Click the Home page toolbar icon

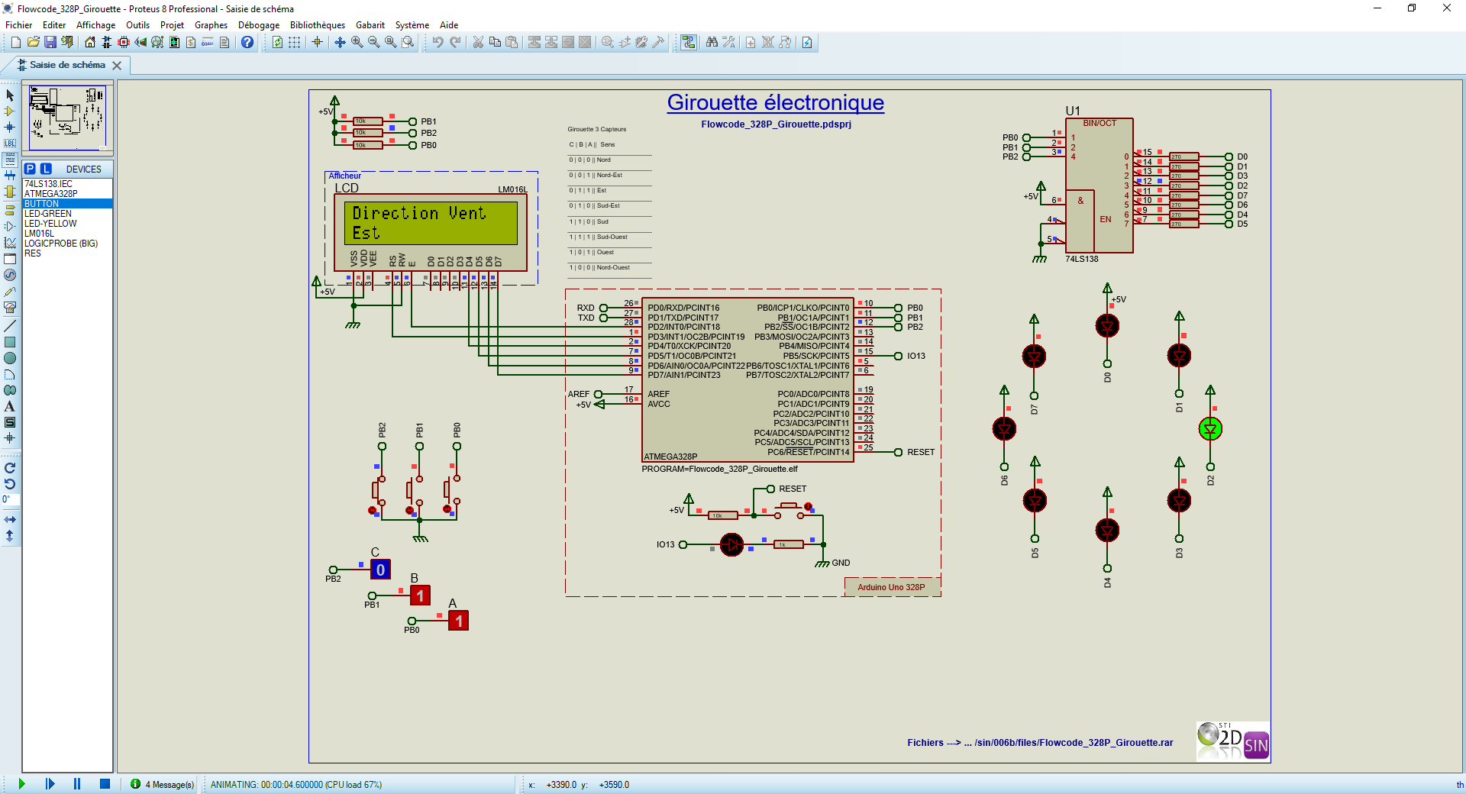(x=90, y=43)
